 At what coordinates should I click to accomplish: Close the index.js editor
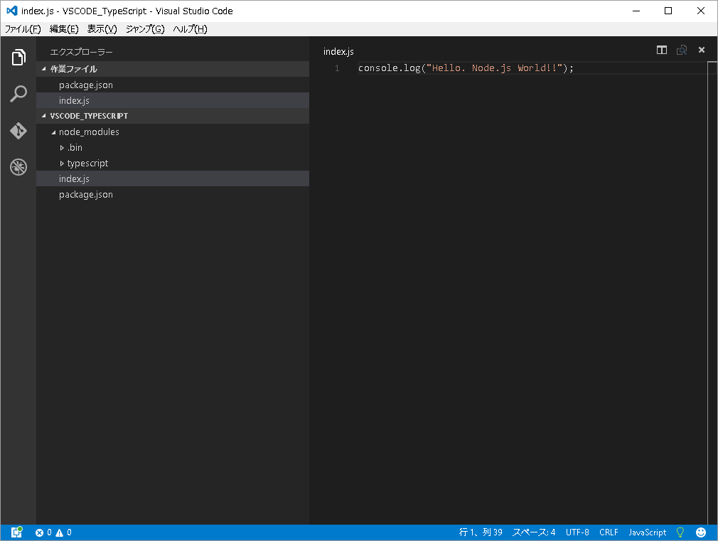click(702, 50)
